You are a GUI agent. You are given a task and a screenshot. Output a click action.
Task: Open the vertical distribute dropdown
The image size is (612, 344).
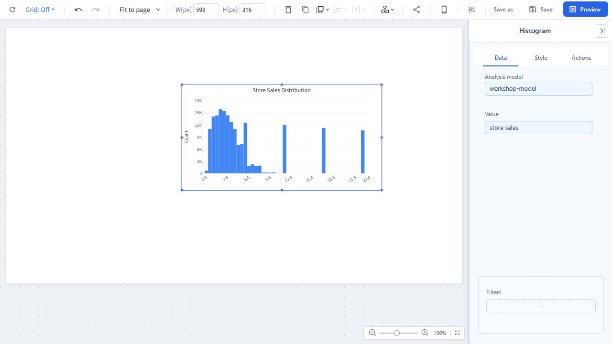pos(359,10)
